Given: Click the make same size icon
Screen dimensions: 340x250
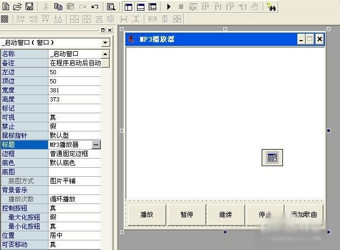Looking at the screenshot, I should (177, 19).
